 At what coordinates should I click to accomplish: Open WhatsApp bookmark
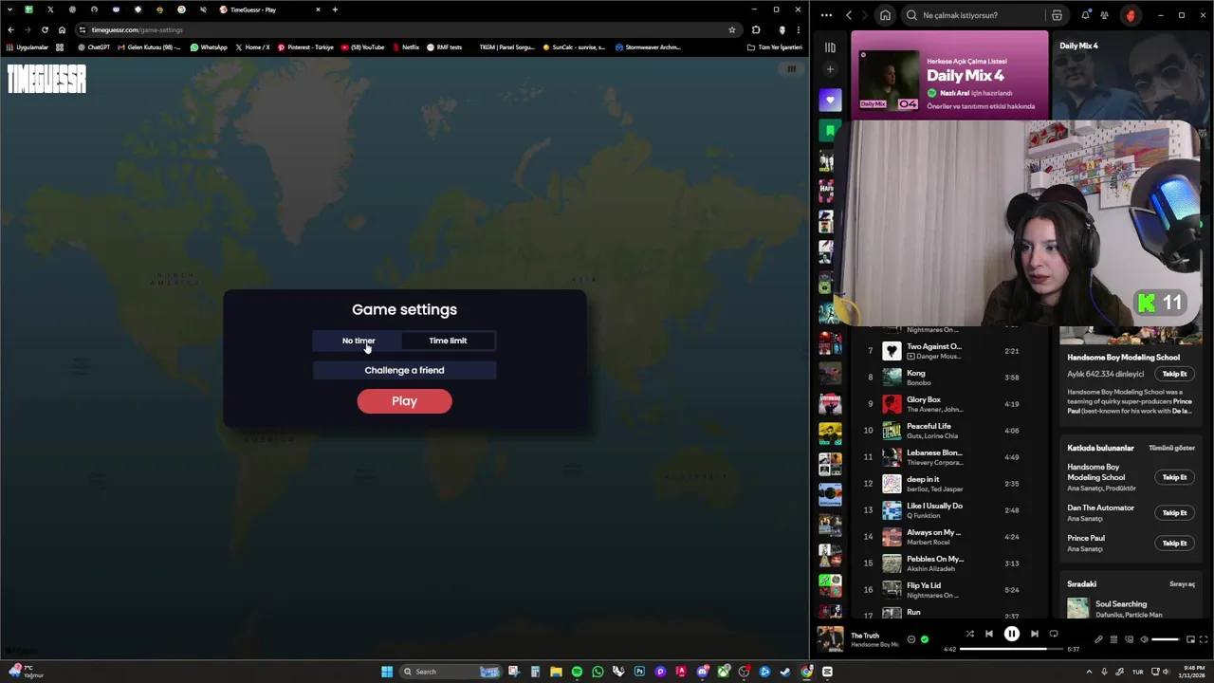point(209,46)
